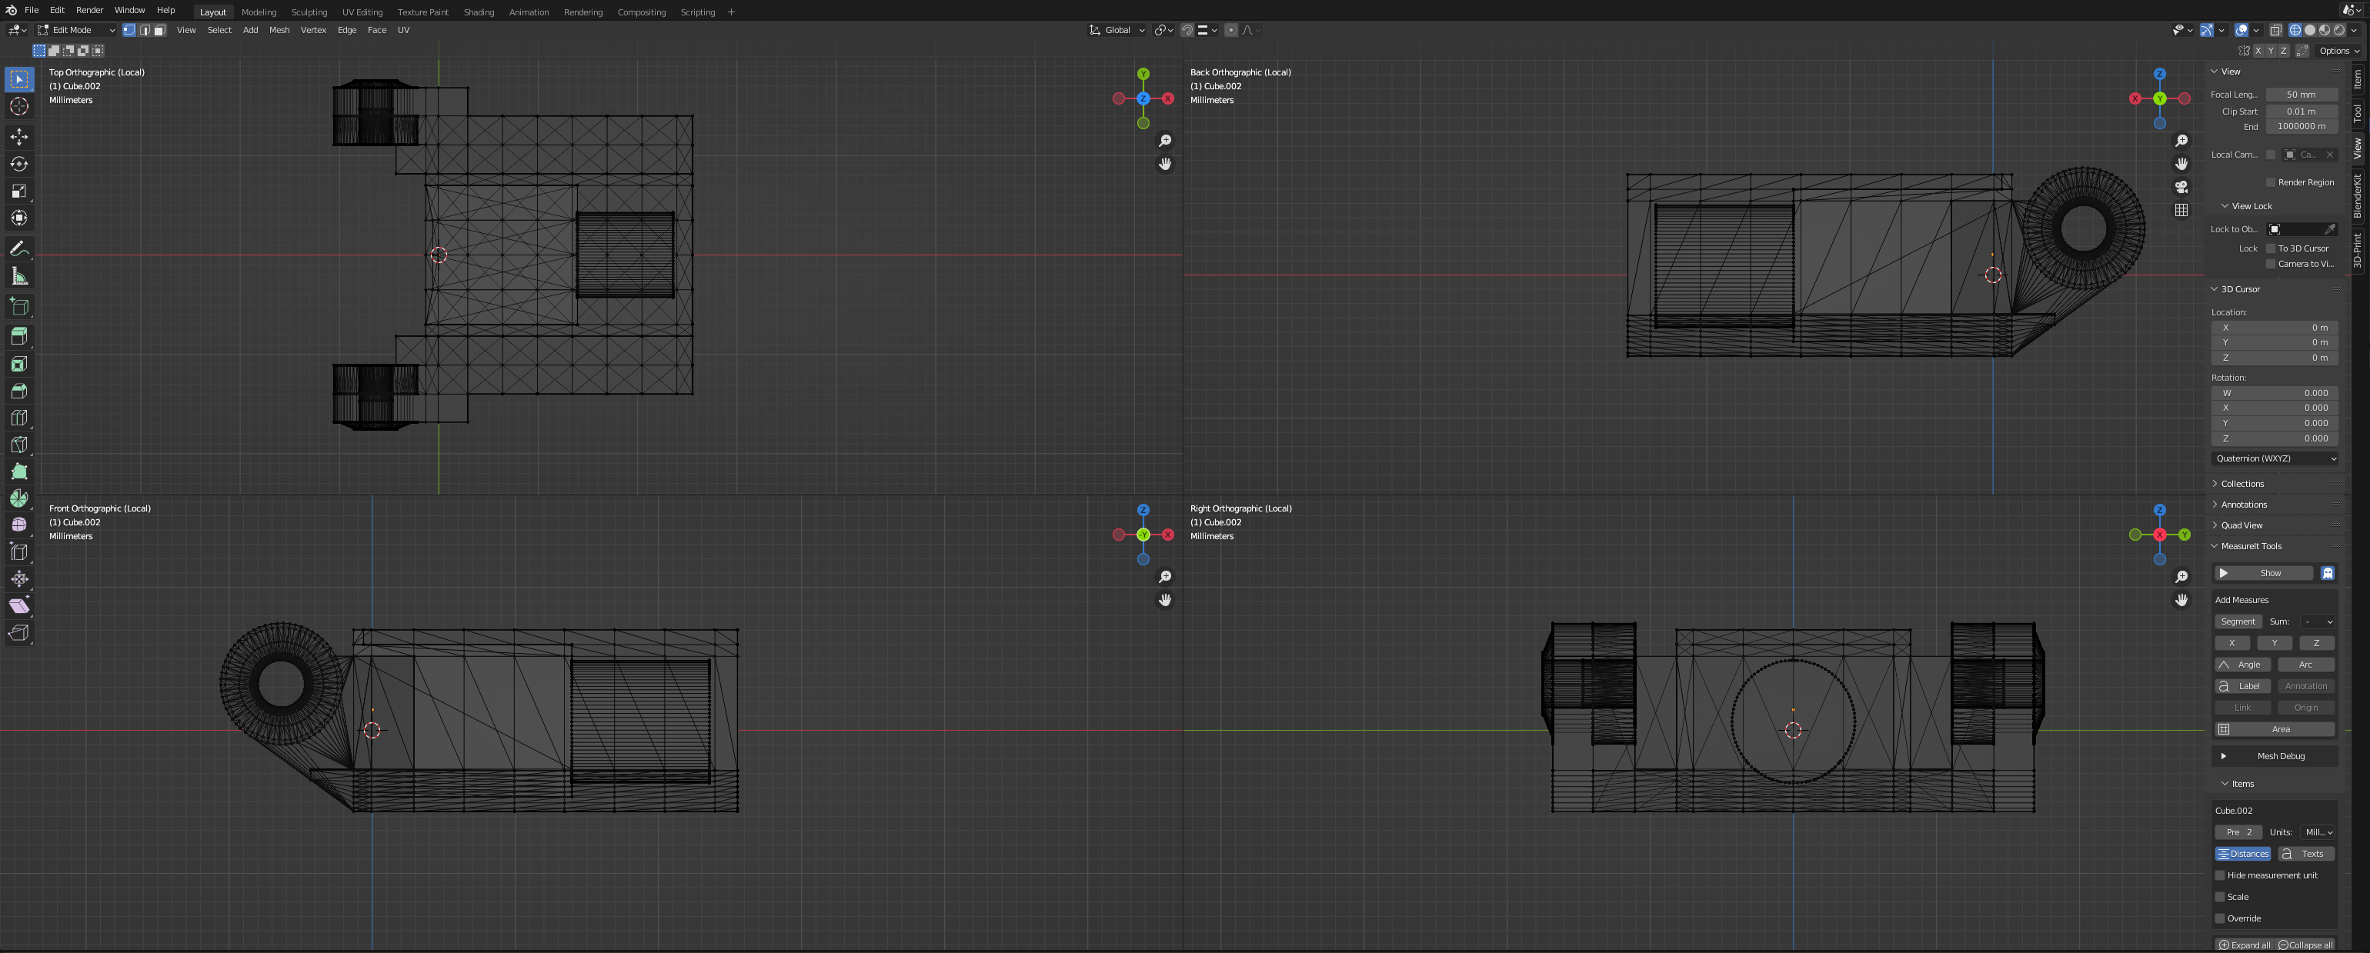Open the Units dropdown in Items
The height and width of the screenshot is (953, 2370).
coord(2318,832)
